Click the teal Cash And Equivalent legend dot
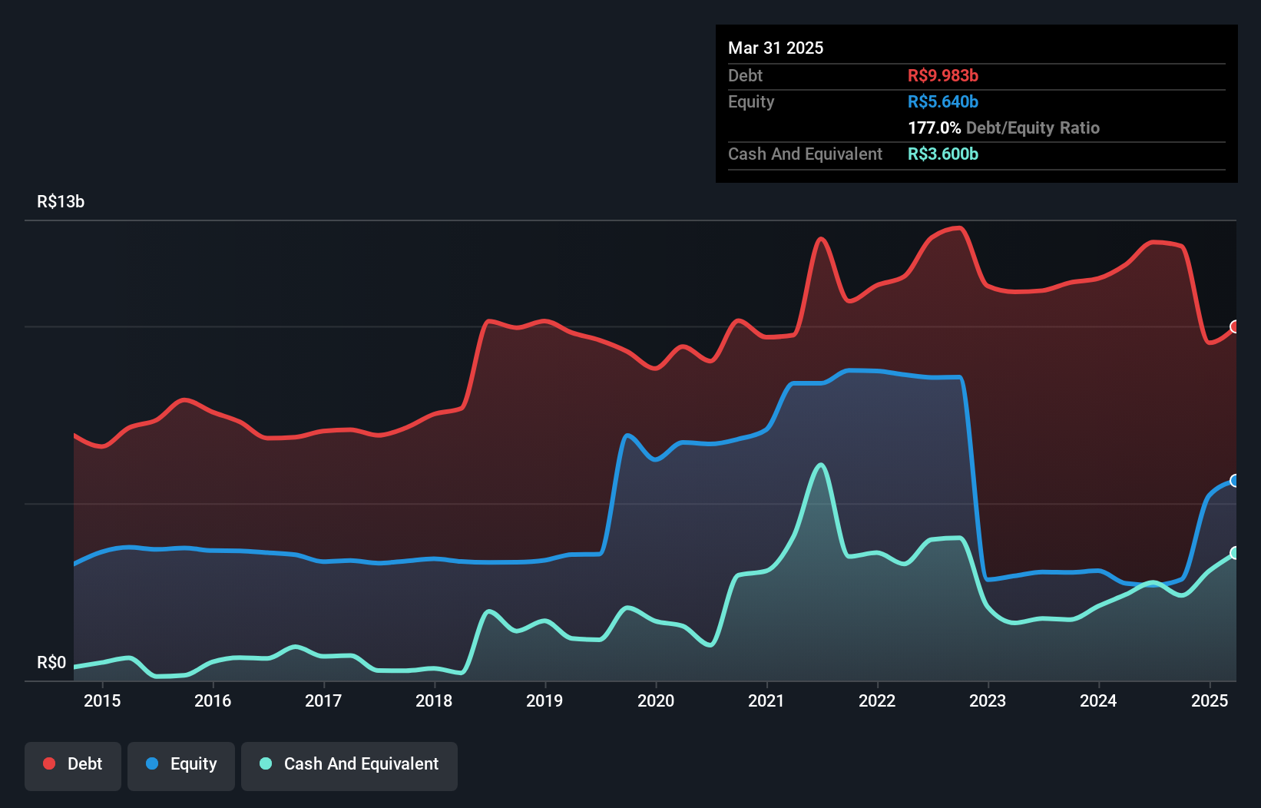This screenshot has height=808, width=1261. point(266,763)
